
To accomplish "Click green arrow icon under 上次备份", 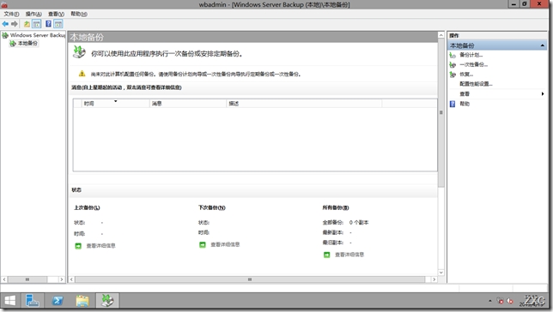I will click(78, 246).
